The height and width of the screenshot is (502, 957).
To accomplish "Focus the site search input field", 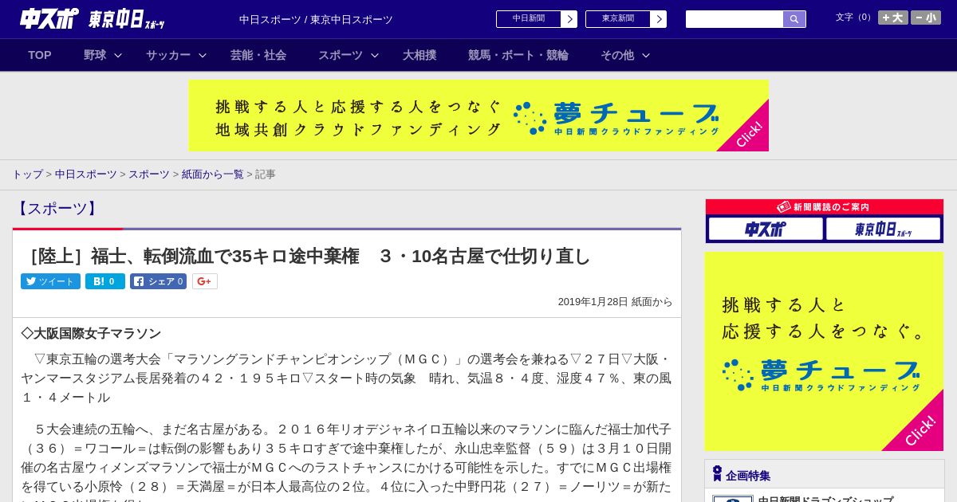I will [734, 19].
